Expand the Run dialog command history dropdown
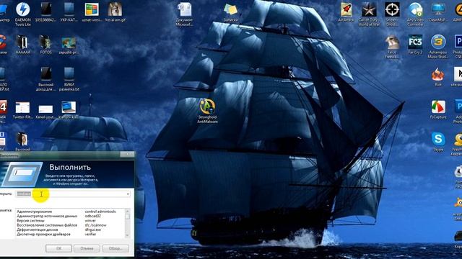 point(128,194)
